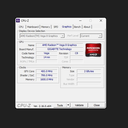Viewport: 128px width, 128px height.
Task: Switch to the SPD tab
Action: click(x=56, y=27)
